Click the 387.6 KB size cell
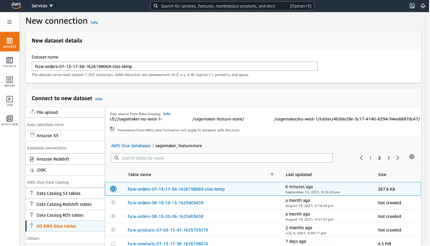Screen dimensions: 430x246 point(386,189)
